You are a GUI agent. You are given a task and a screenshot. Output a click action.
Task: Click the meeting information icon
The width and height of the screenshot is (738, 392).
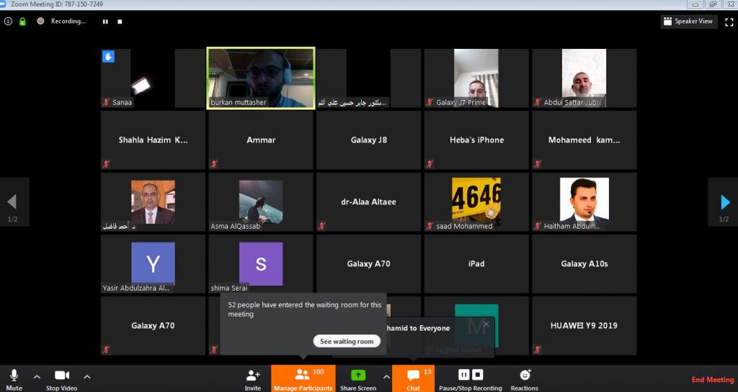9,22
